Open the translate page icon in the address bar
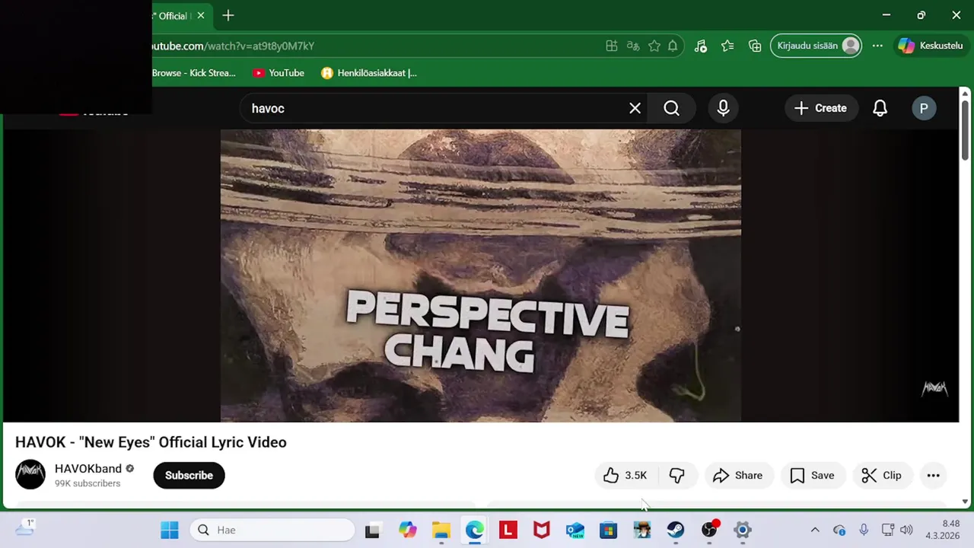The width and height of the screenshot is (974, 548). (x=632, y=46)
